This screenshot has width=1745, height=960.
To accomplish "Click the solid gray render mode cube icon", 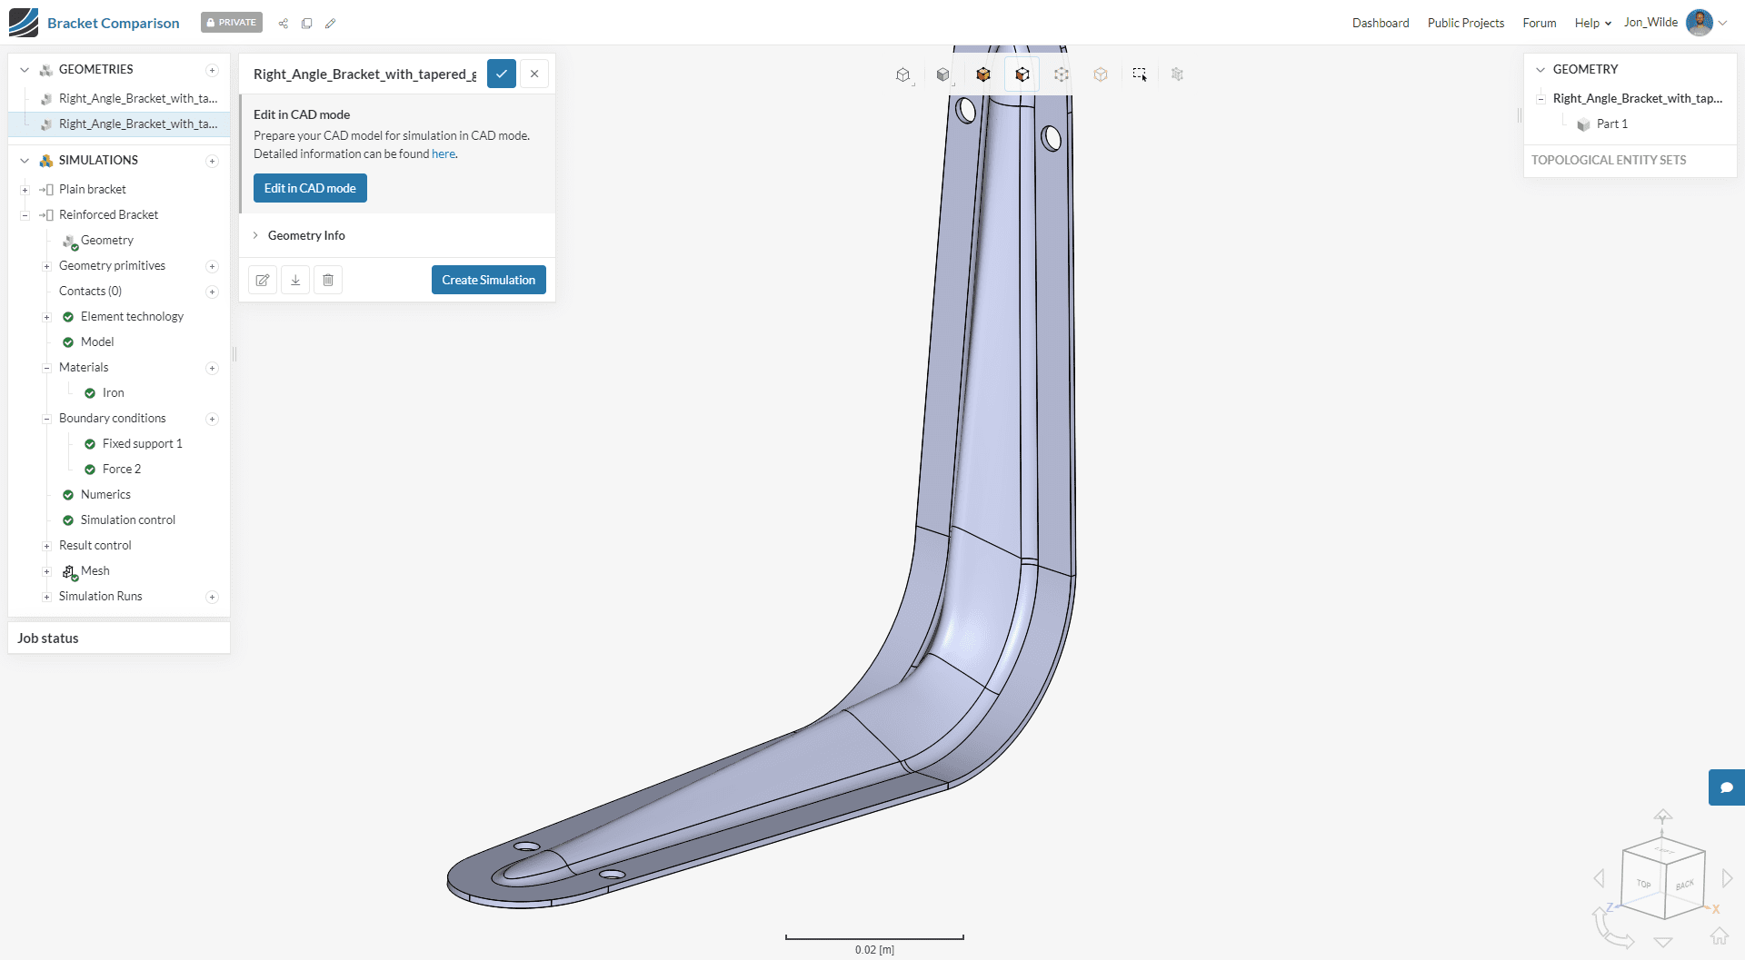I will point(942,74).
